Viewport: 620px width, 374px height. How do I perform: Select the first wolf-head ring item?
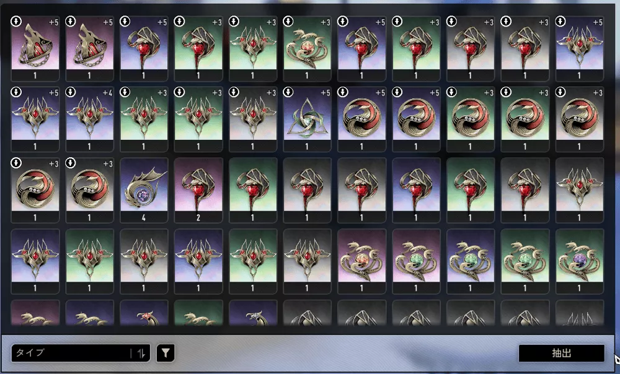click(x=35, y=48)
